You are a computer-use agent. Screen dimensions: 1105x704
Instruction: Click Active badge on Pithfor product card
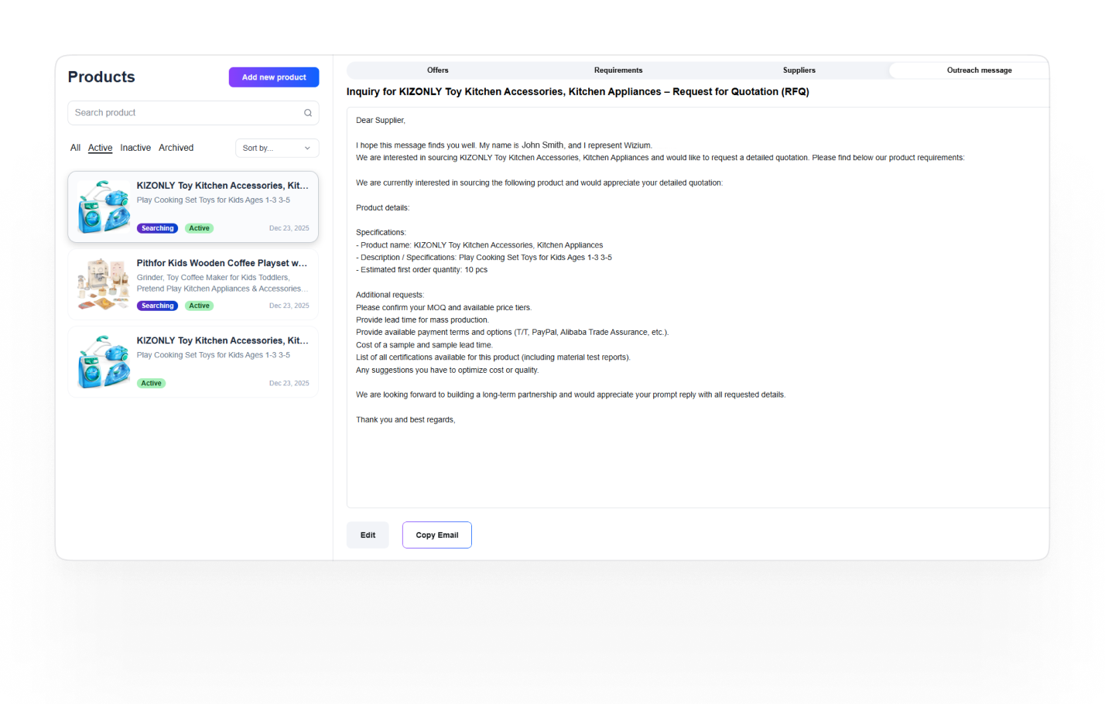click(x=200, y=306)
